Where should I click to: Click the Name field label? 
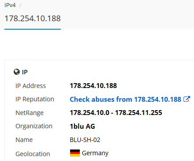24,140
